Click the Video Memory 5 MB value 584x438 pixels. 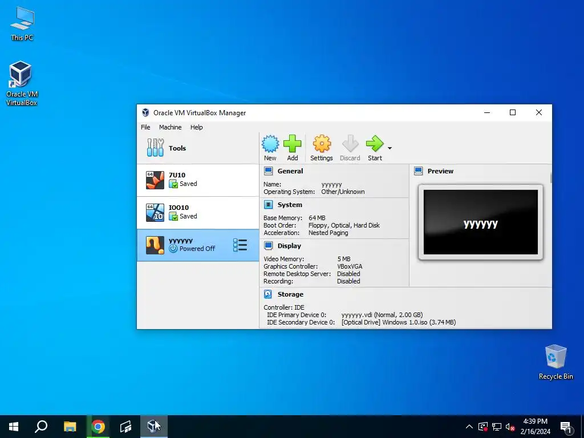(x=344, y=259)
